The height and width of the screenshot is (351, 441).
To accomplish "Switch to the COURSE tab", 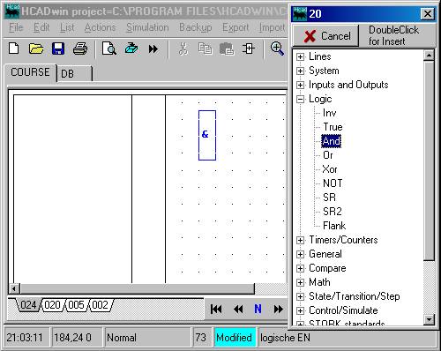I will (x=30, y=72).
